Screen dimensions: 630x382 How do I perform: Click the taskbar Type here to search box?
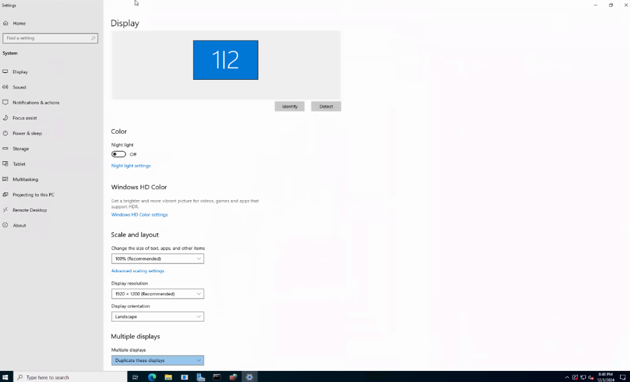[x=71, y=377]
